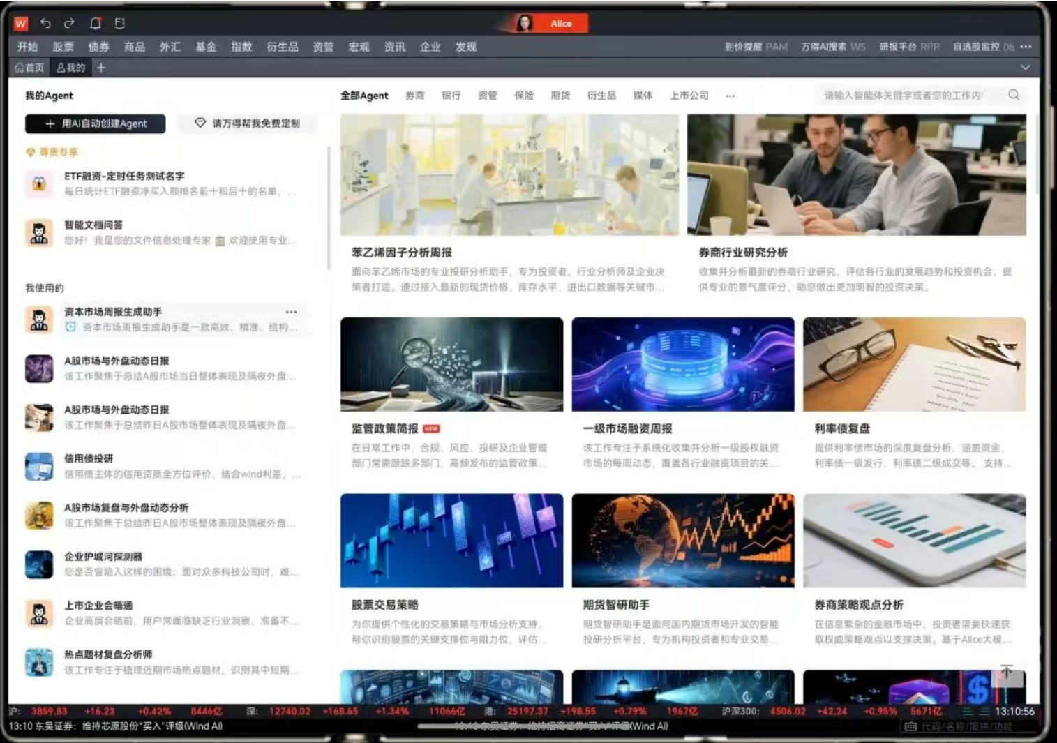Expand the tab bar chevron dropdown
The width and height of the screenshot is (1057, 743).
(1025, 68)
